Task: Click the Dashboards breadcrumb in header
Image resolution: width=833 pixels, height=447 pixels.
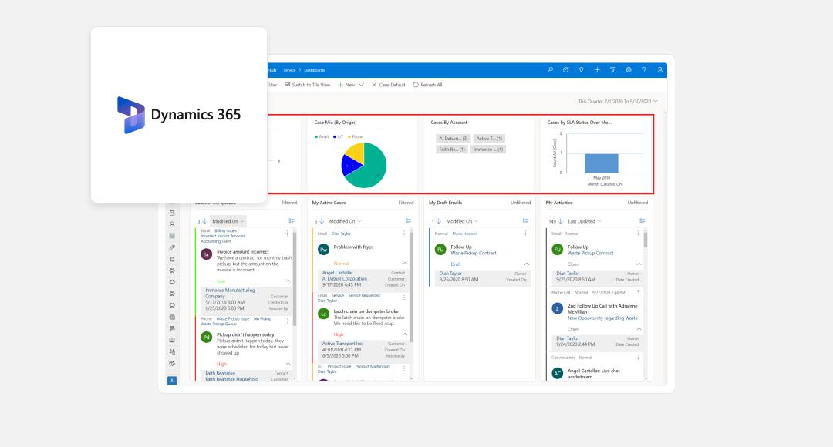Action: pos(314,70)
